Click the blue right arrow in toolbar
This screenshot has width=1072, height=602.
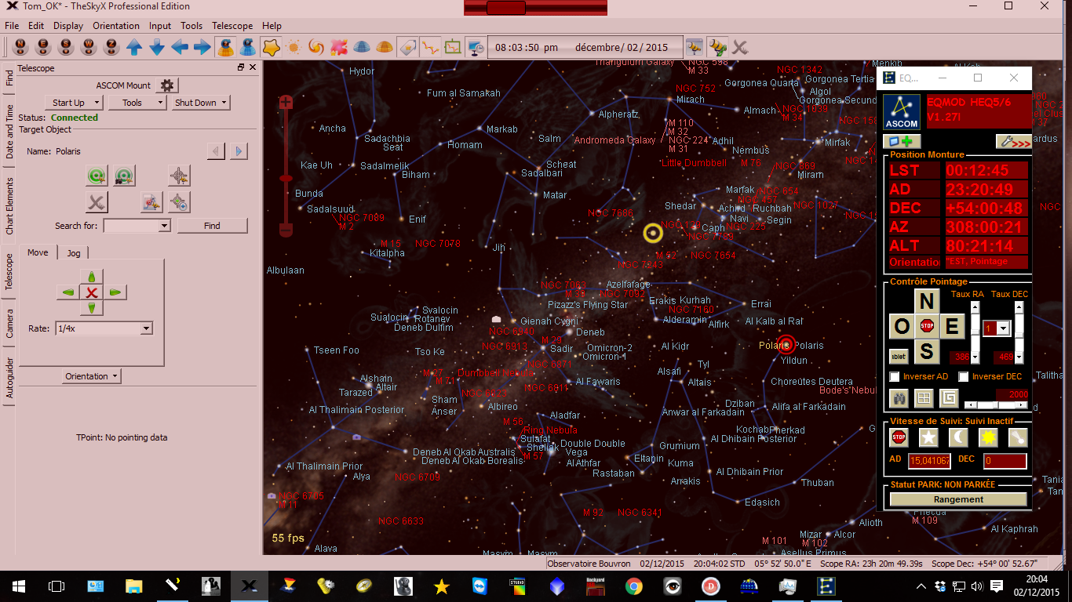point(202,47)
